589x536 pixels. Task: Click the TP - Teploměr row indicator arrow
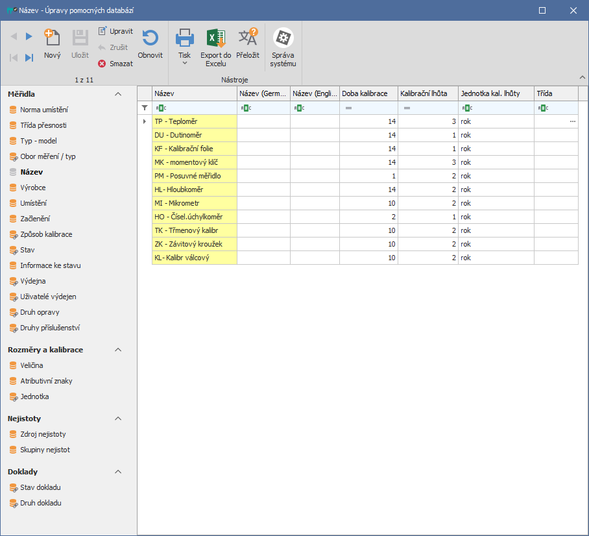click(145, 121)
